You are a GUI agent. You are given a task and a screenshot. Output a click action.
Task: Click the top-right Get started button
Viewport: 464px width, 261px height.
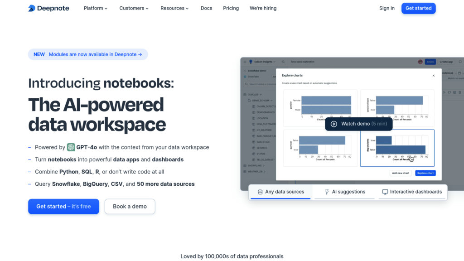pos(418,8)
